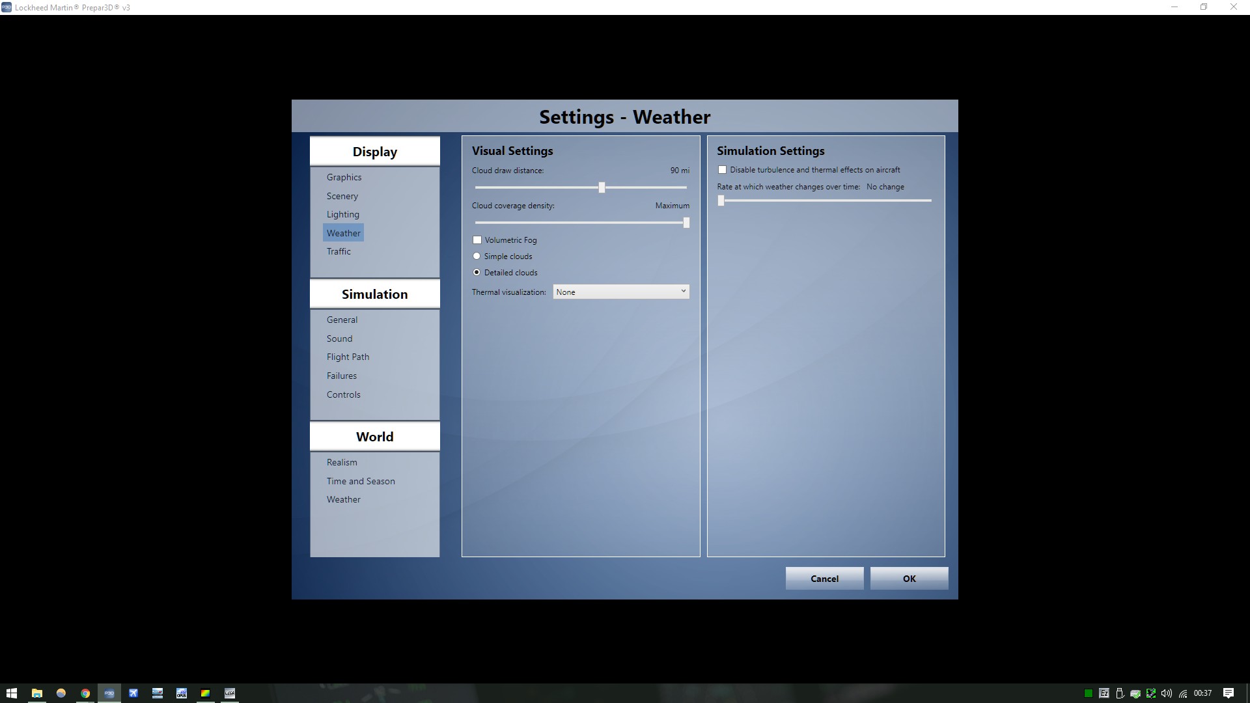Click the Scenery settings icon
The width and height of the screenshot is (1250, 703).
[x=341, y=195]
